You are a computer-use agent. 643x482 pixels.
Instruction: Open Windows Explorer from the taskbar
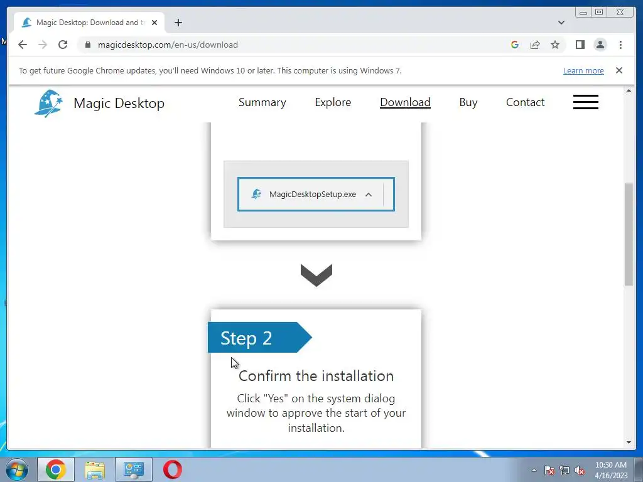click(95, 469)
